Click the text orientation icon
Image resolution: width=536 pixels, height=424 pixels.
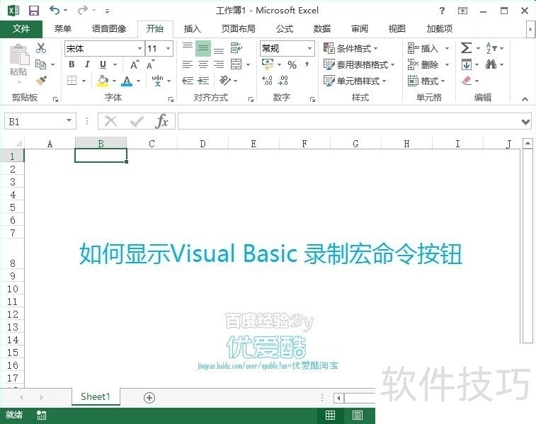coord(225,81)
